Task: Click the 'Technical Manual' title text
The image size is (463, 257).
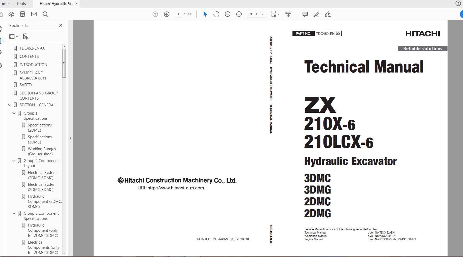Action: click(364, 67)
